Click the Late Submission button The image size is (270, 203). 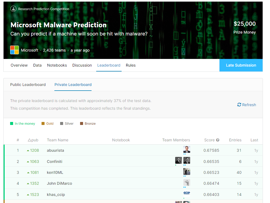[x=241, y=65]
